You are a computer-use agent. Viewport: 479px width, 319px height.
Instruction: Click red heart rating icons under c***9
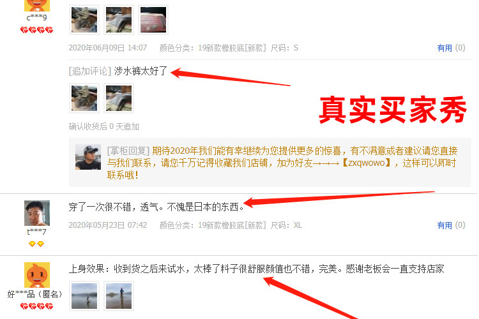(36, 30)
